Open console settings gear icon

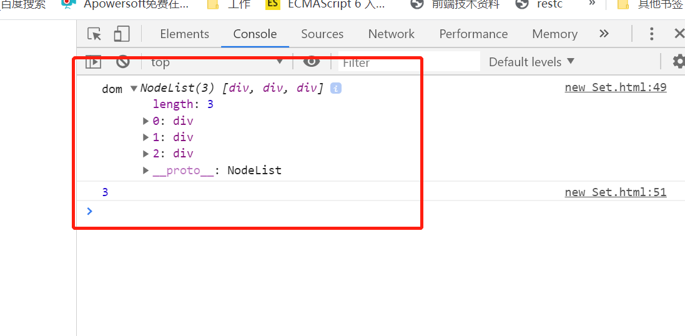click(x=679, y=62)
